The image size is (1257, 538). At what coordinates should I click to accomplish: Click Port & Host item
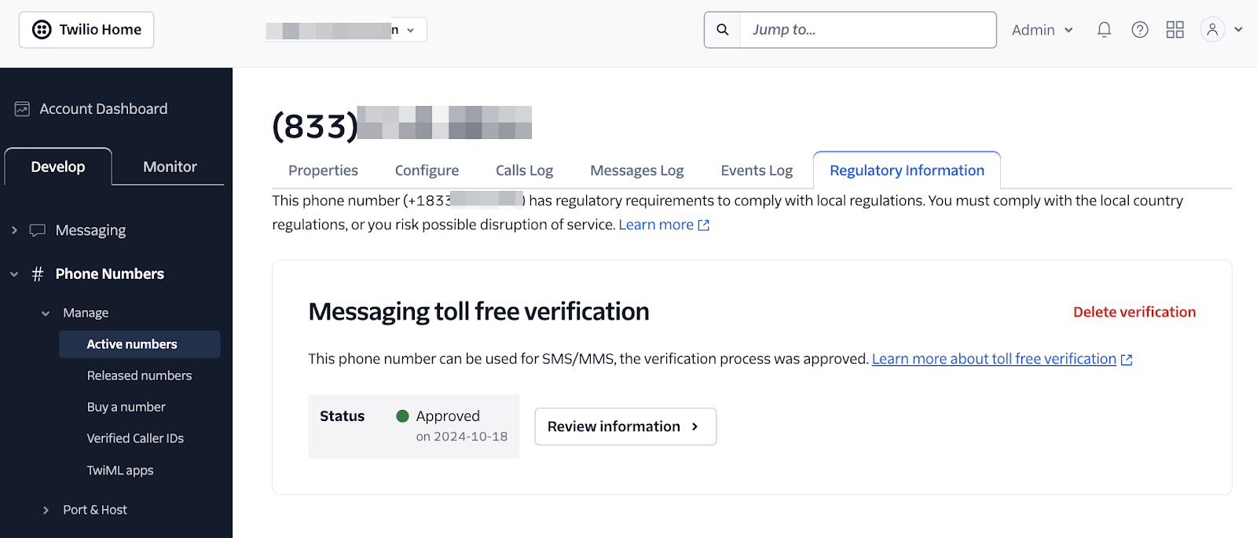[95, 510]
